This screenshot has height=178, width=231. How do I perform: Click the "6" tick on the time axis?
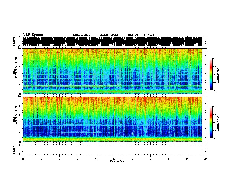(132, 159)
